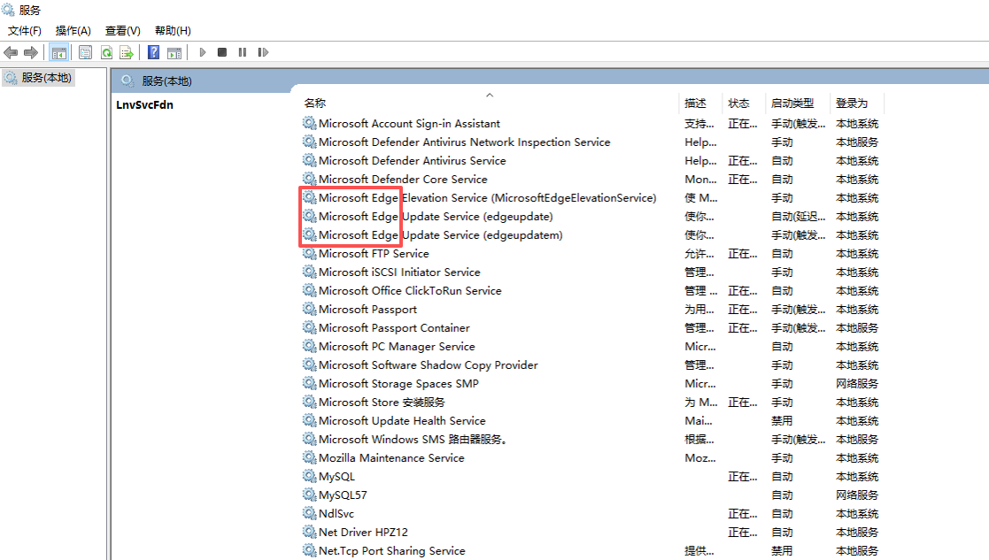The width and height of the screenshot is (989, 560).
Task: Click 自动(延迟... startup type cell for edgeupdate
Action: 798,217
